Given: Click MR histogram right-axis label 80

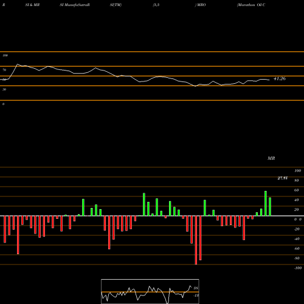Looking at the screenshot, I should 297,181.
